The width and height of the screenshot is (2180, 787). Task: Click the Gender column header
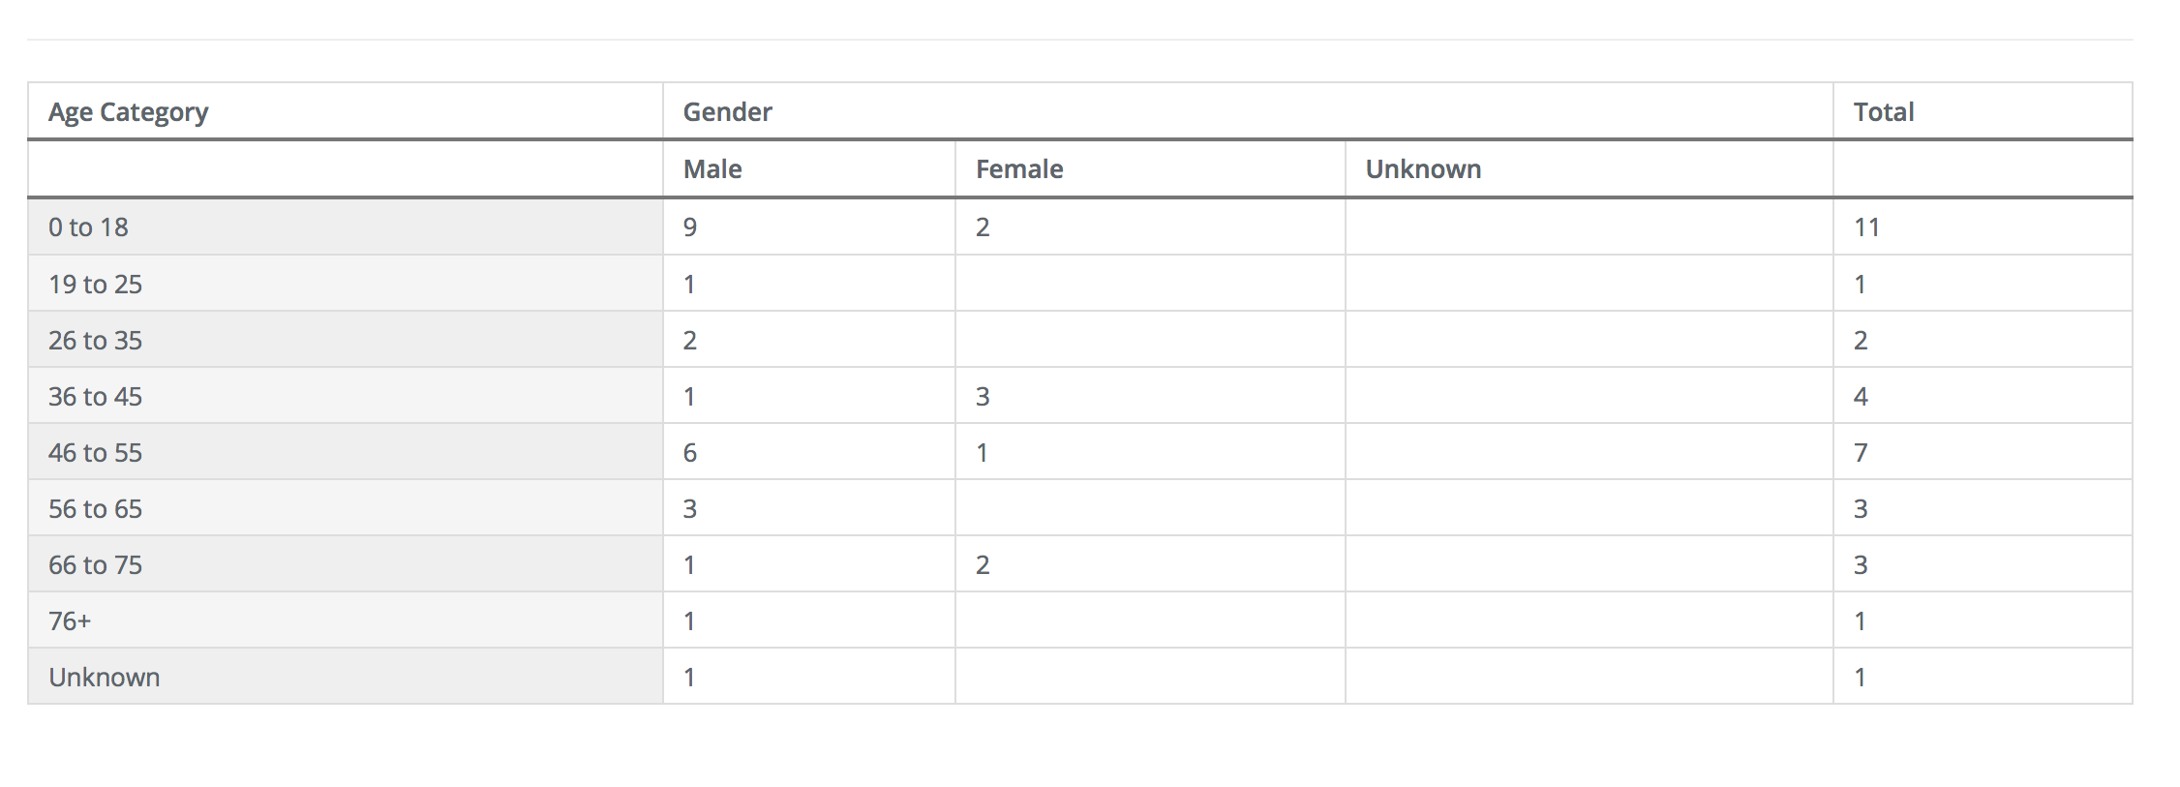point(727,112)
